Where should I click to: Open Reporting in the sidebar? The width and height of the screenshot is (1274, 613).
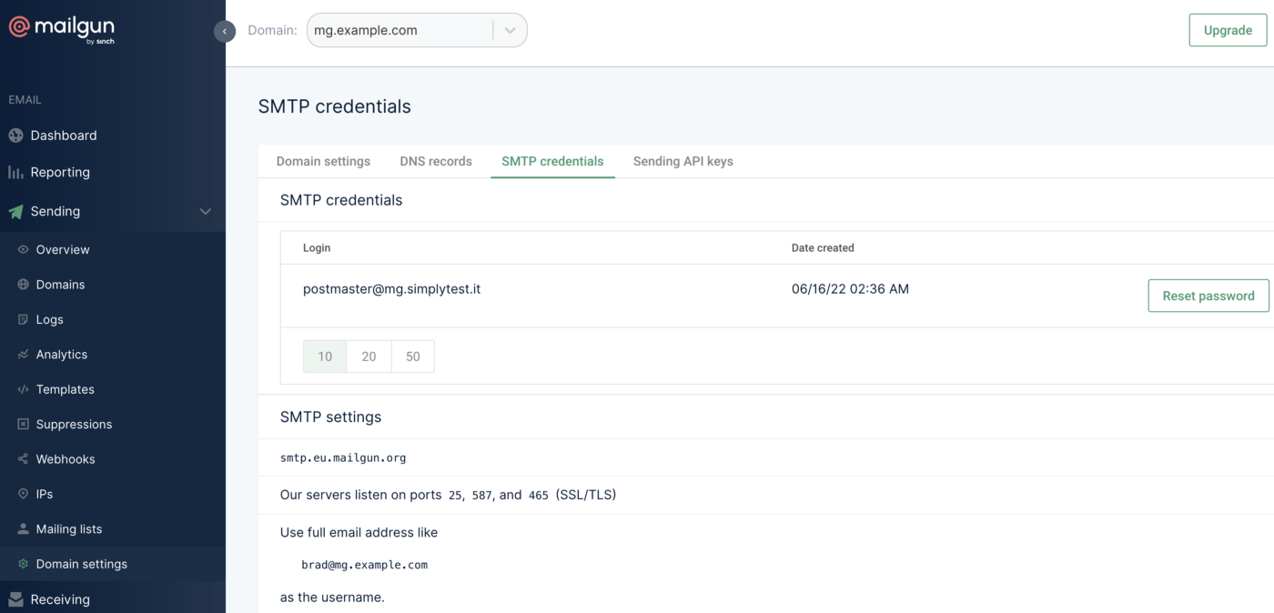click(60, 172)
